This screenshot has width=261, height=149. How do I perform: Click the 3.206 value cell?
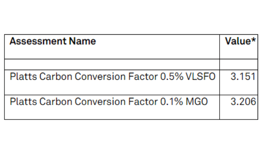point(243,101)
